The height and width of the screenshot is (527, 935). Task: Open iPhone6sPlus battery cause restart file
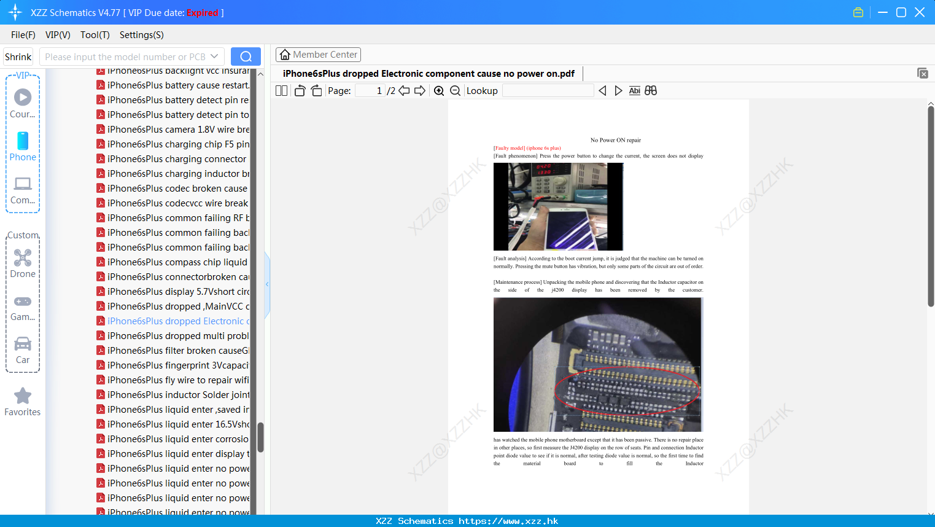tap(173, 85)
